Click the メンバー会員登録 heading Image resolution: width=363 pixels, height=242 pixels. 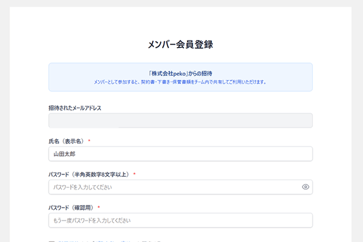tap(180, 44)
